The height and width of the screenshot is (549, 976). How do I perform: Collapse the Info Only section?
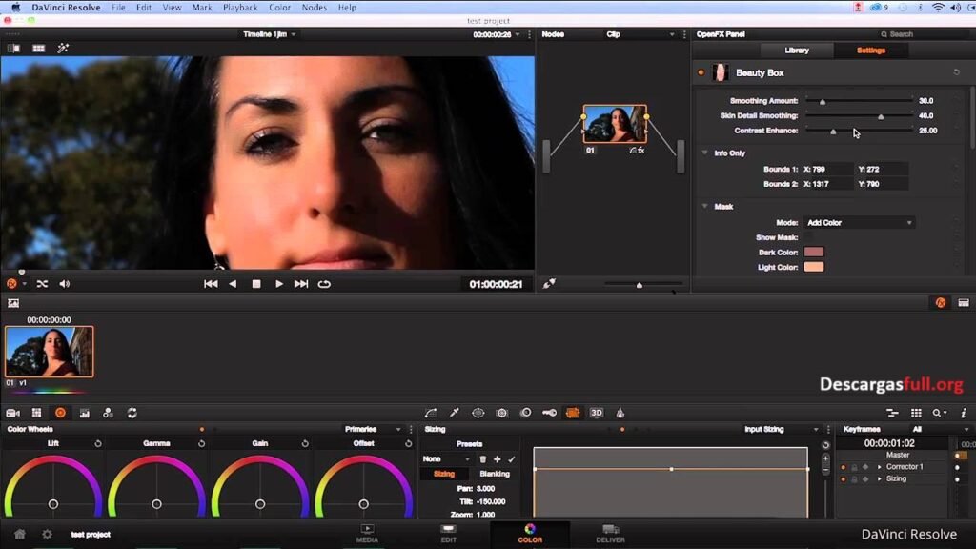(x=702, y=152)
